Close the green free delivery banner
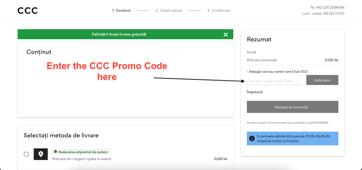The image size is (362, 170). [226, 35]
